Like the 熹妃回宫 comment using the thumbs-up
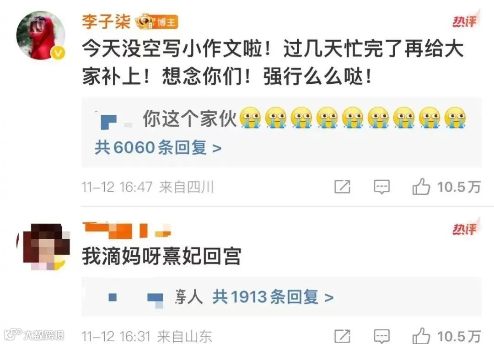 (421, 336)
